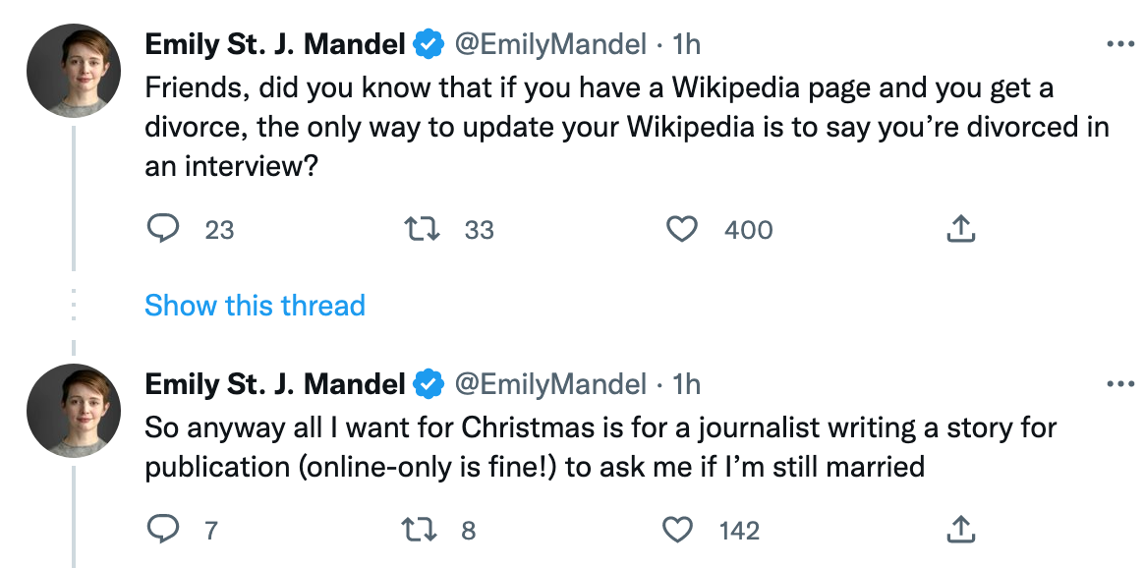The height and width of the screenshot is (568, 1144).
Task: Like the Christmas wish tweet
Action: [x=678, y=530]
